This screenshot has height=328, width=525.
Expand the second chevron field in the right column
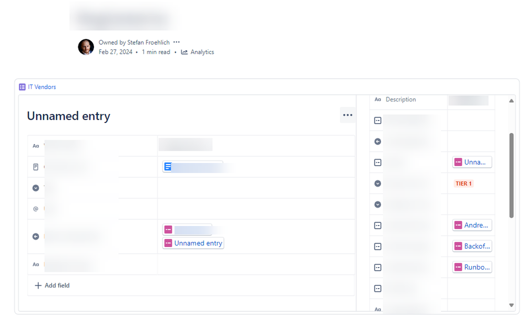coord(377,204)
